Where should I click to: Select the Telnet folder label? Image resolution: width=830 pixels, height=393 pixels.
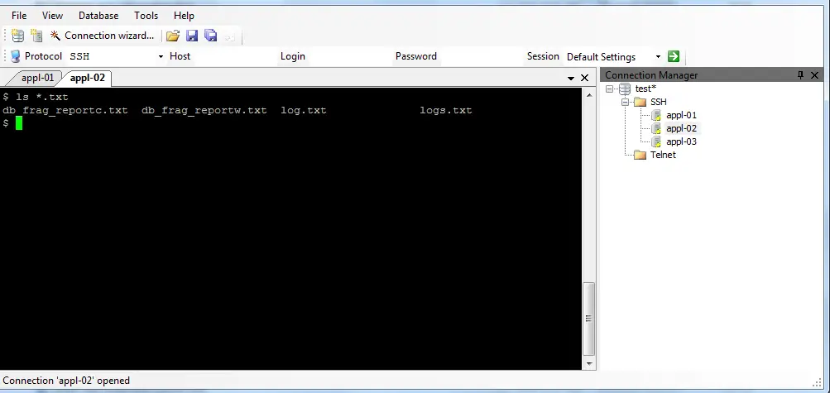pyautogui.click(x=663, y=155)
